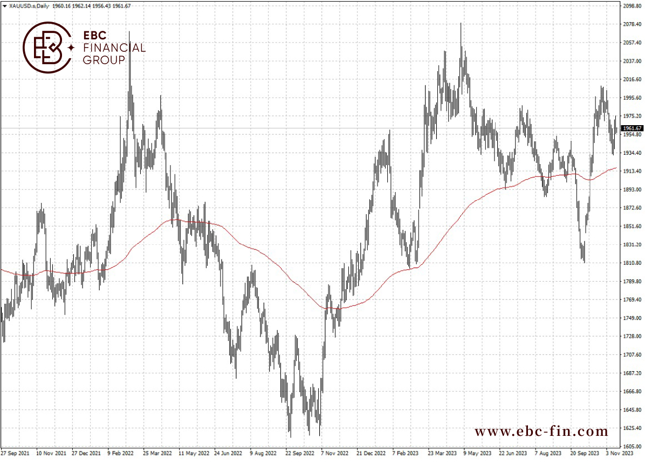The height and width of the screenshot is (465, 645).
Task: Select the 27 Sep 2021 date label
Action: 15,454
